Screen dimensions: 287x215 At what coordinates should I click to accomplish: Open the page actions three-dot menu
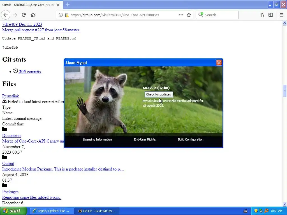tap(181, 15)
